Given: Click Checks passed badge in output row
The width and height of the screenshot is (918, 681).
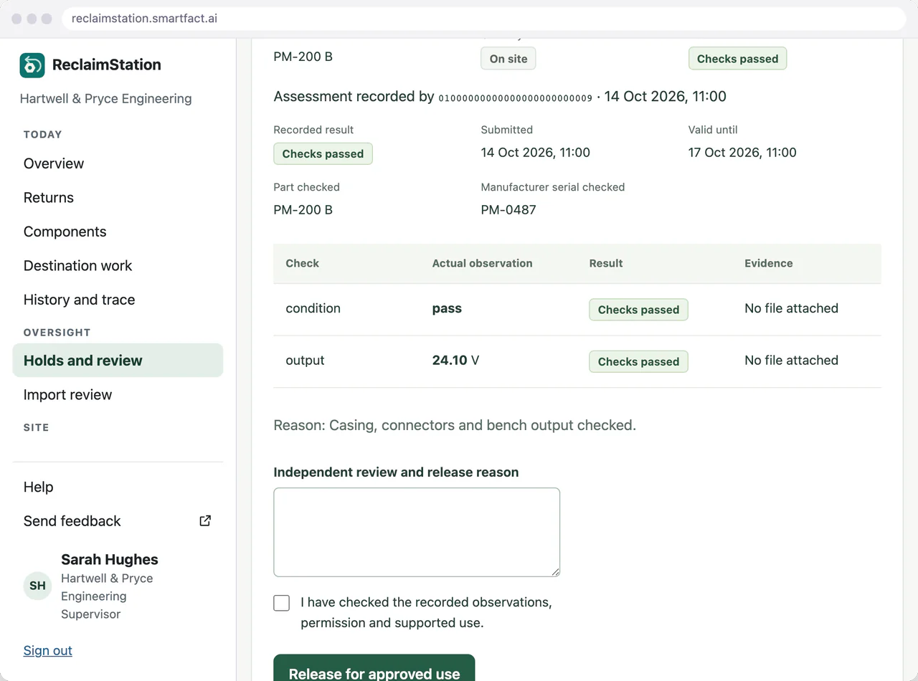Looking at the screenshot, I should (638, 361).
